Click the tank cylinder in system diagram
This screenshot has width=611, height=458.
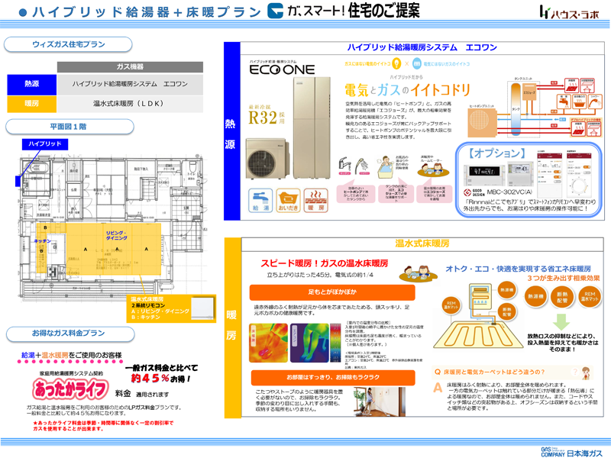point(516,108)
